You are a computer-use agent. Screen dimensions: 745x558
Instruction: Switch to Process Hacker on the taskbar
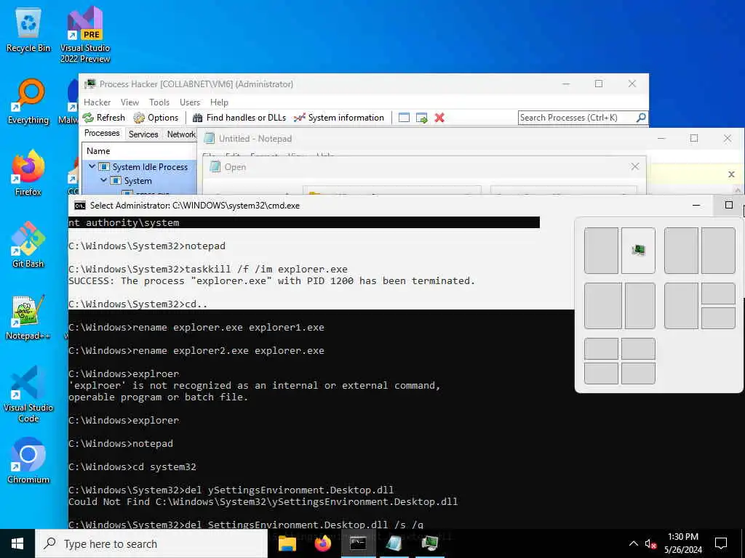tap(429, 543)
